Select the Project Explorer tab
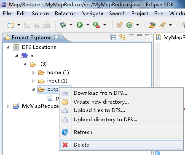Image resolution: width=185 pixels, height=155 pixels. (x=31, y=37)
